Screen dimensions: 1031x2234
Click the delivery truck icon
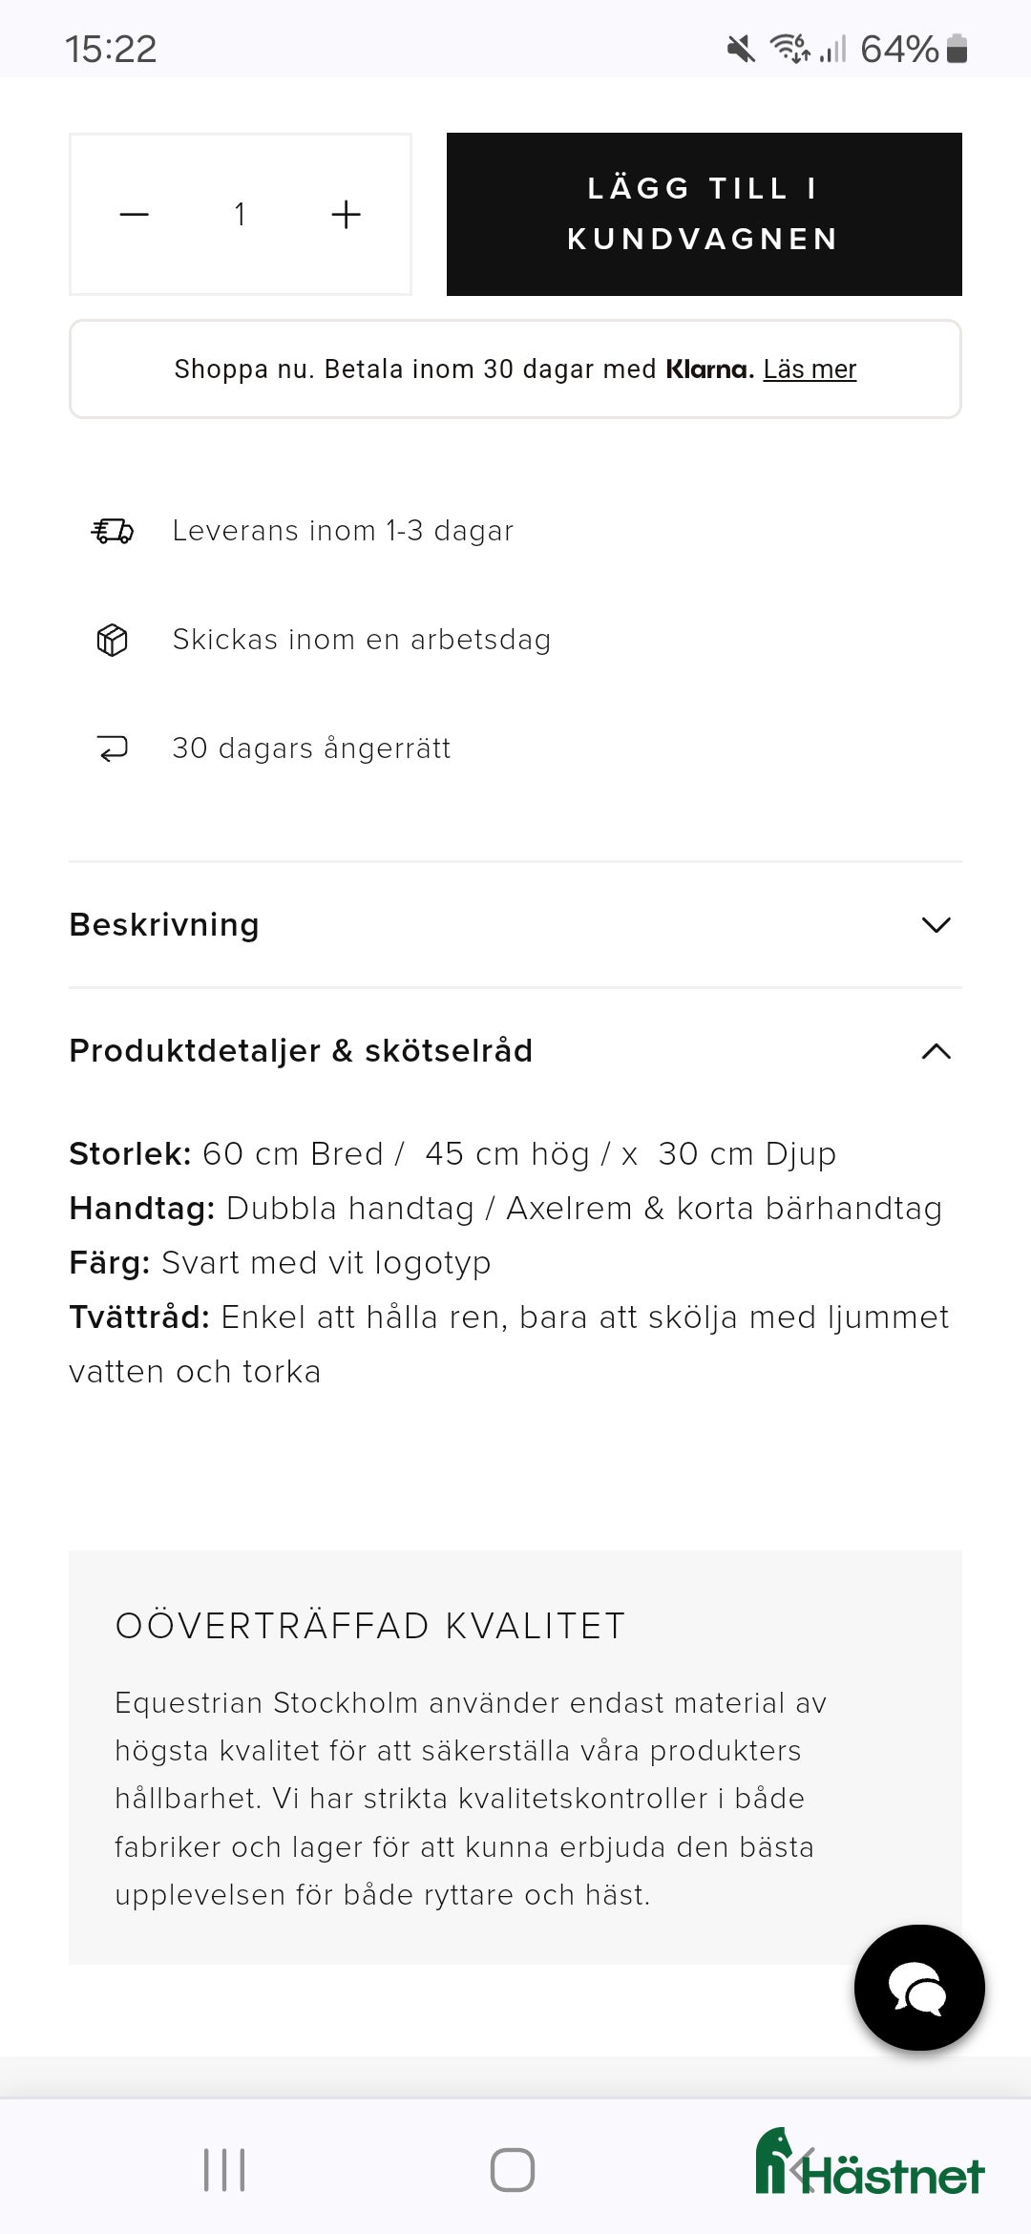pyautogui.click(x=112, y=531)
